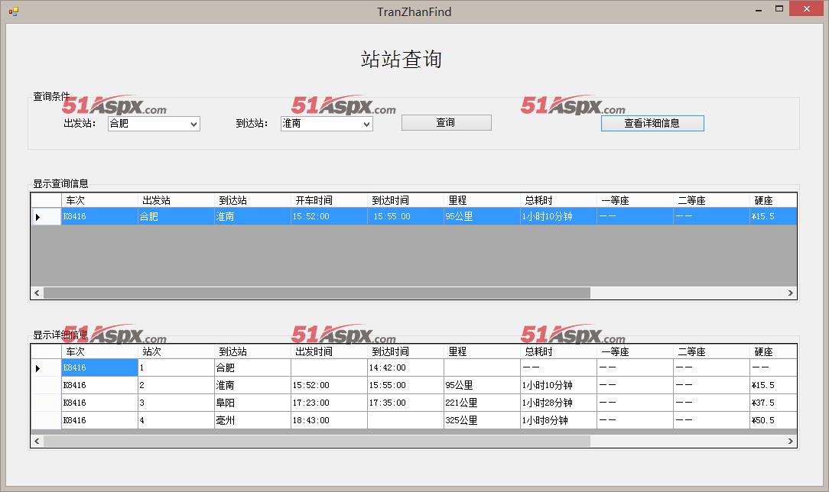Select the 17:23:00 departure time cell
The width and height of the screenshot is (829, 492).
[329, 403]
